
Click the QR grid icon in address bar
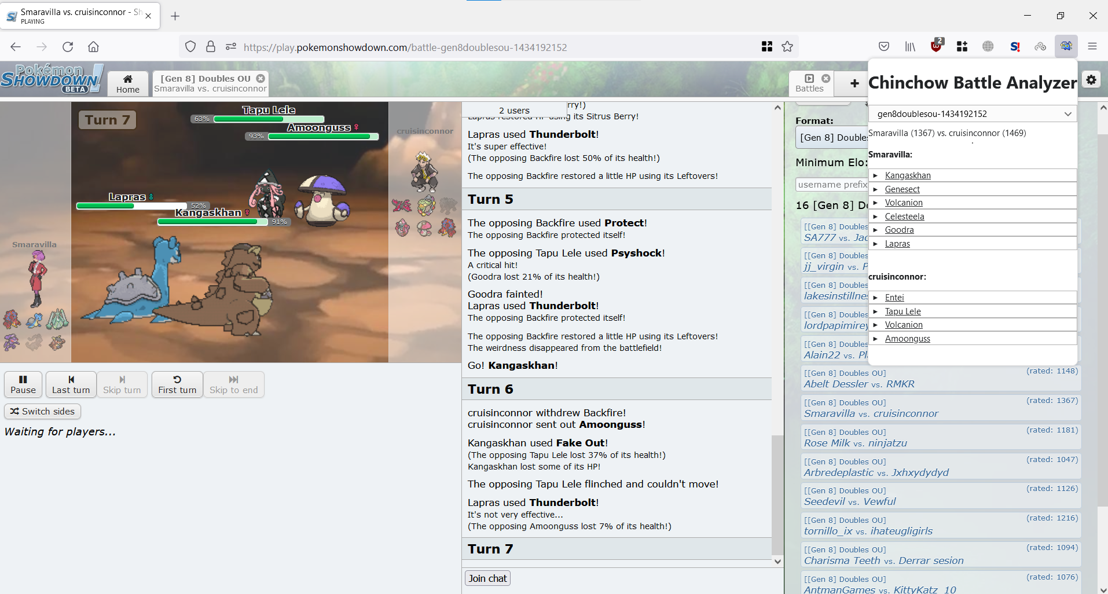[x=767, y=47]
